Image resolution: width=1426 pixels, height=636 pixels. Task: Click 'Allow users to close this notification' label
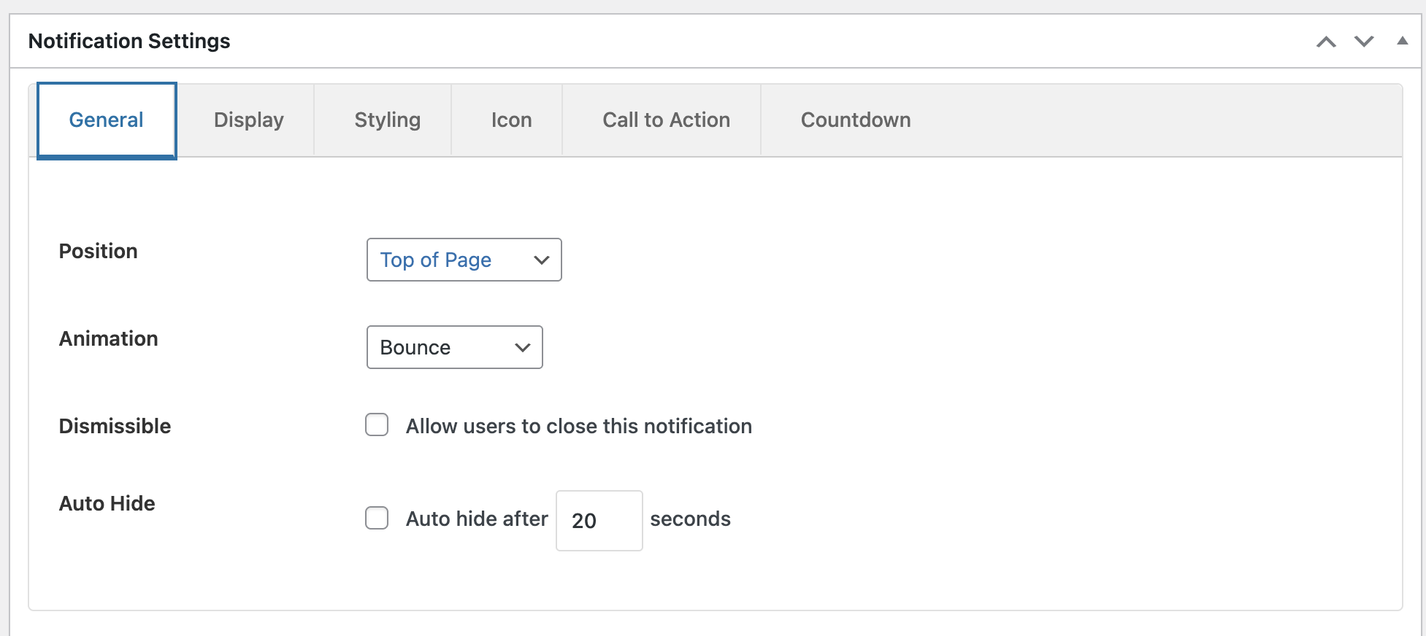(579, 426)
